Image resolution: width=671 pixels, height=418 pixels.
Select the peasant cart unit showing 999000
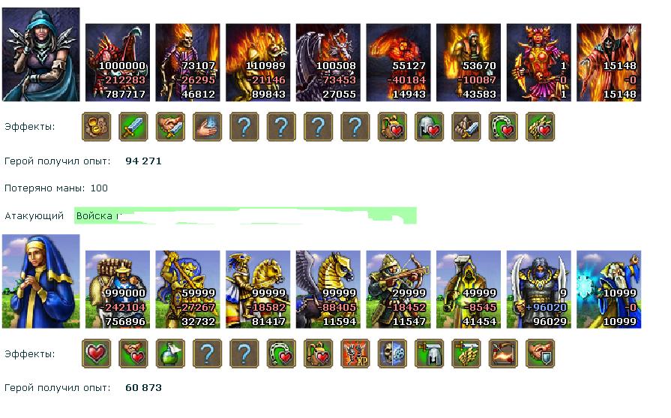[118, 290]
